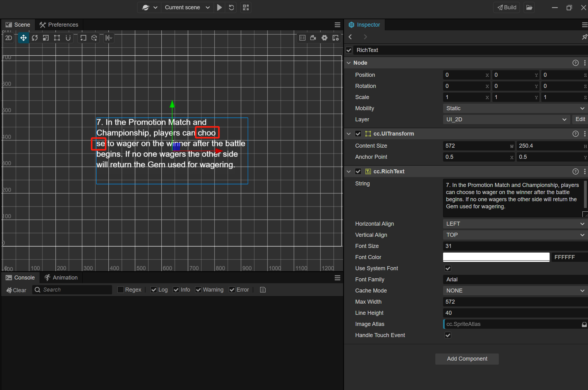Open cc.UITransform help icon

coord(576,134)
